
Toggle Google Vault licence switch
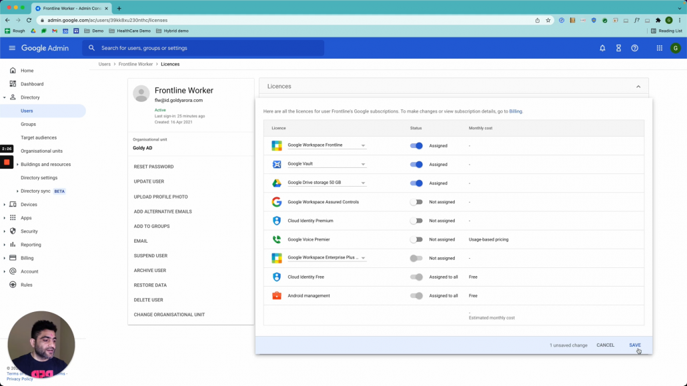(x=416, y=164)
